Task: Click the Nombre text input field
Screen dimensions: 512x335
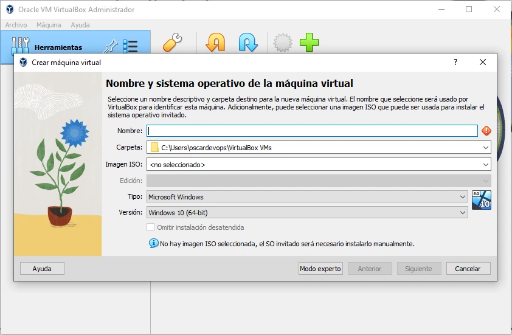Action: (x=312, y=131)
